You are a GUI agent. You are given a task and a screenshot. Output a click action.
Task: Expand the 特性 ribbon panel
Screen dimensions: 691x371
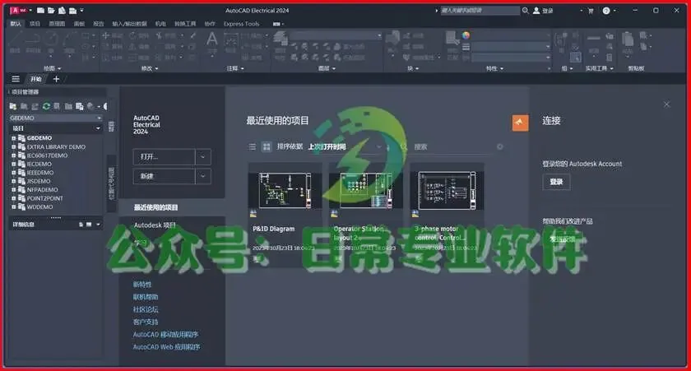[494, 68]
